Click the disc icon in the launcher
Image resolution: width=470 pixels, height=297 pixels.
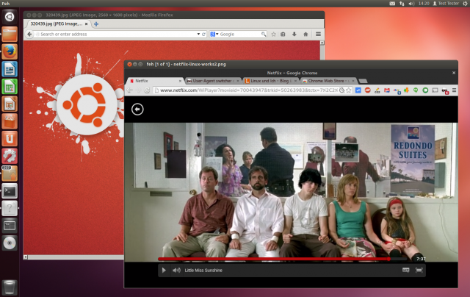point(10,243)
